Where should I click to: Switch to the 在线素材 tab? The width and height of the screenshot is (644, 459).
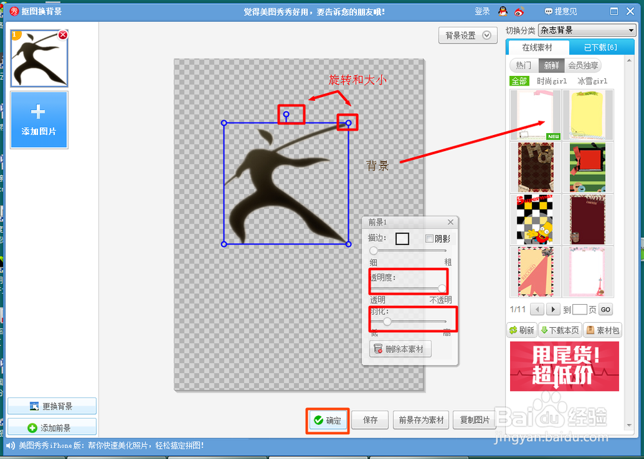(x=537, y=48)
